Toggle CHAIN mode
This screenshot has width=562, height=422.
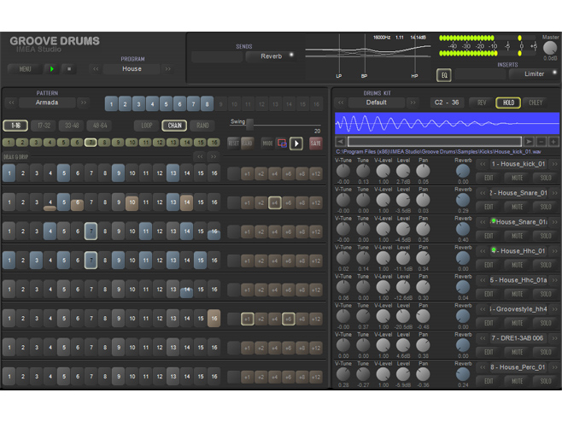click(x=174, y=126)
